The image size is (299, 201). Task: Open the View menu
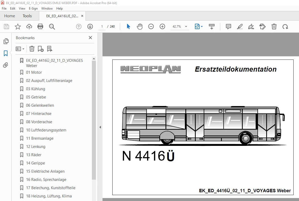(x=22, y=8)
